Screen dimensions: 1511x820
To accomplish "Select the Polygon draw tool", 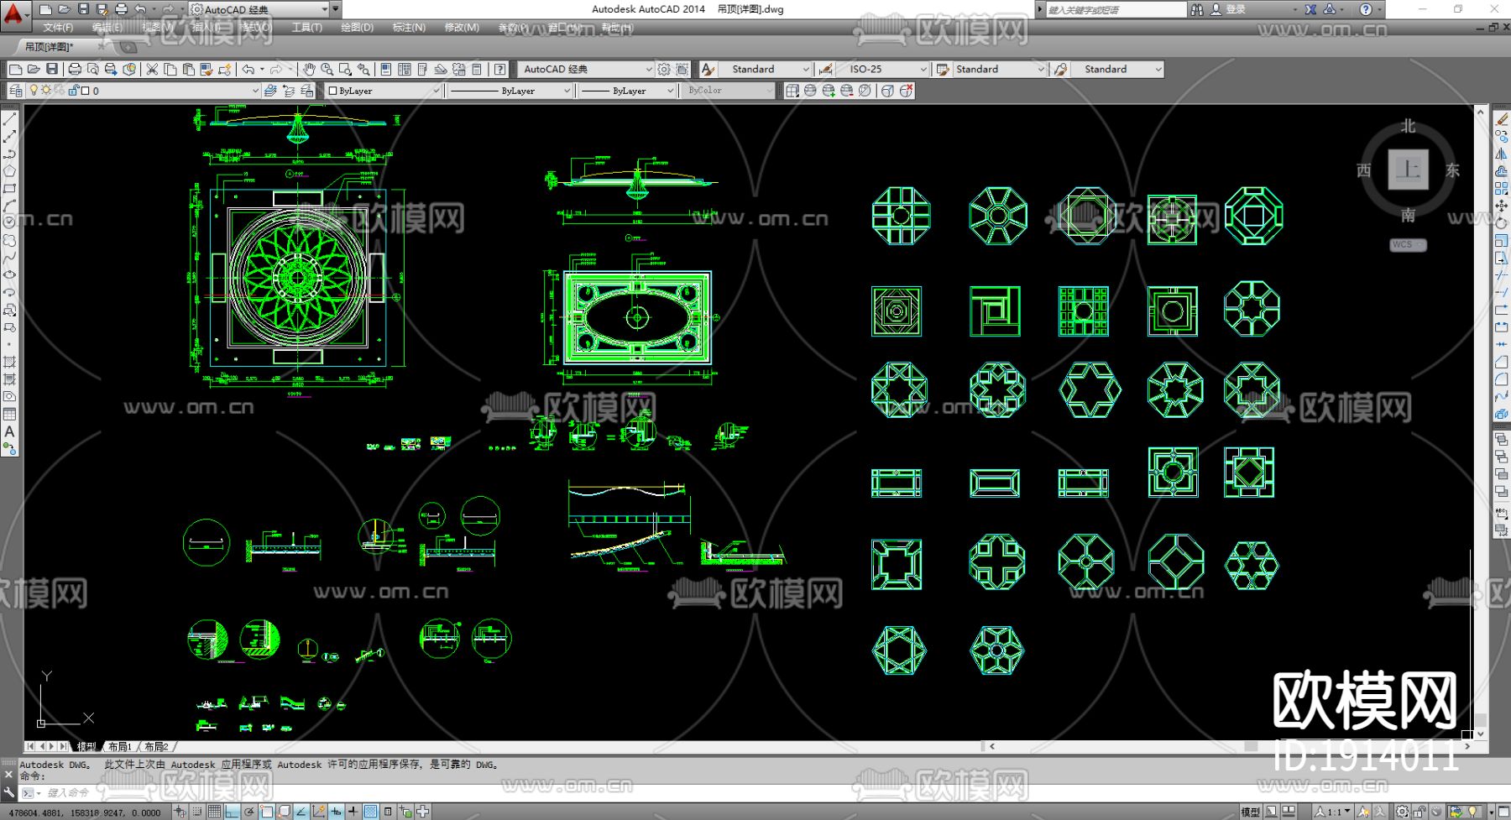I will pos(10,171).
